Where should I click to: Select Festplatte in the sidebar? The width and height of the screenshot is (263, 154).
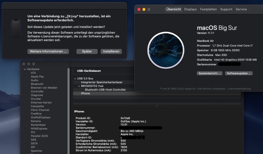37,106
